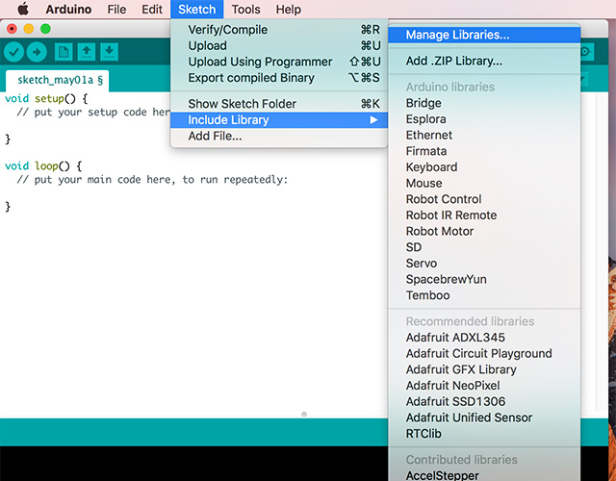Image resolution: width=616 pixels, height=481 pixels.
Task: Open the Tools menu
Action: [x=245, y=10]
